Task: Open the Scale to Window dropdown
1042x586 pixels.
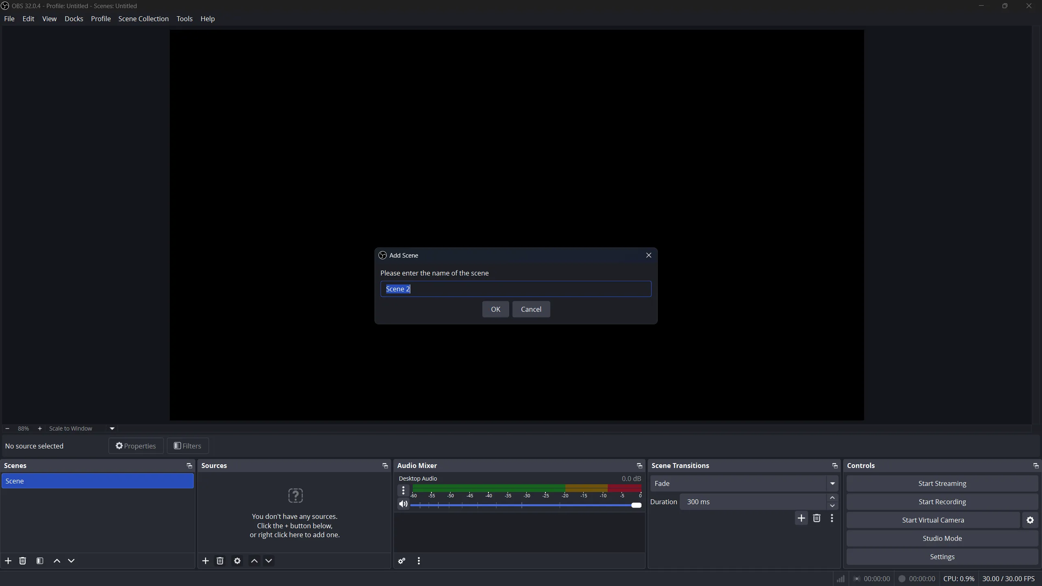Action: tap(112, 429)
